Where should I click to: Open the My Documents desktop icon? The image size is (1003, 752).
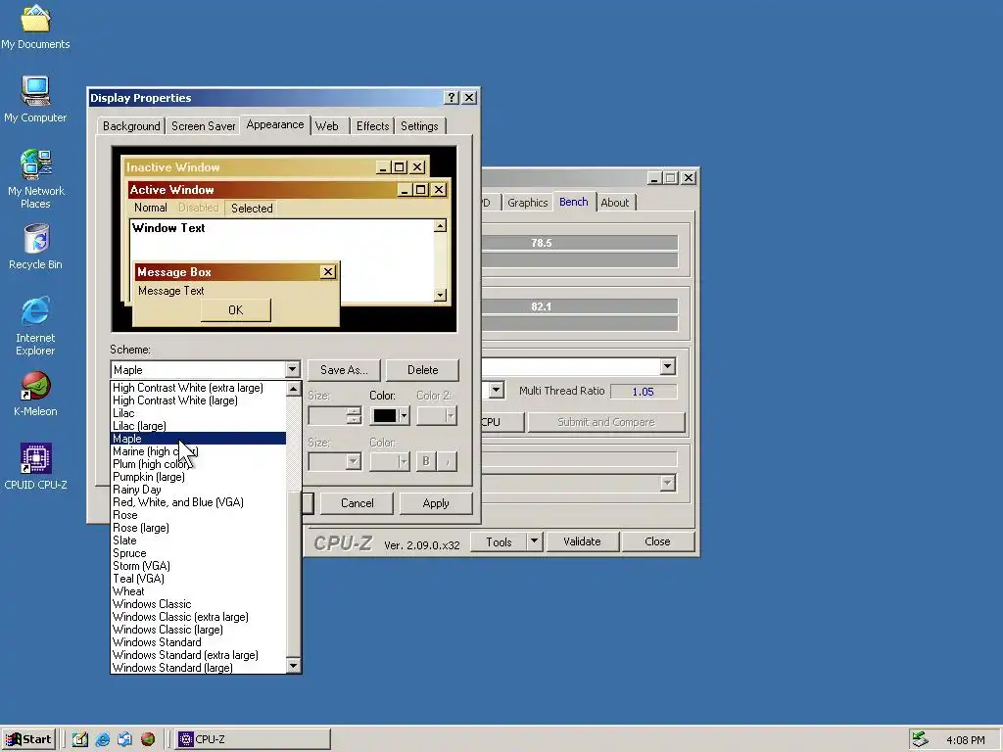(35, 26)
